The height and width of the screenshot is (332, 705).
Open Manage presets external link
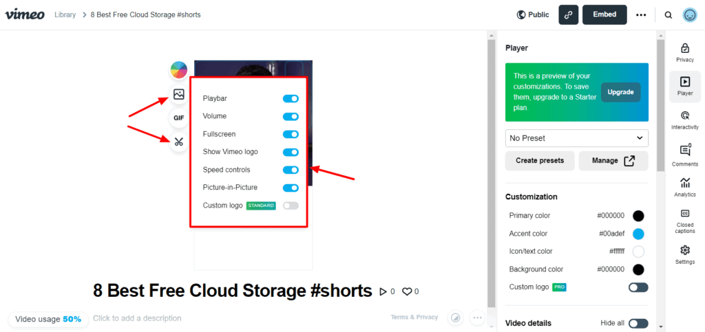[613, 161]
